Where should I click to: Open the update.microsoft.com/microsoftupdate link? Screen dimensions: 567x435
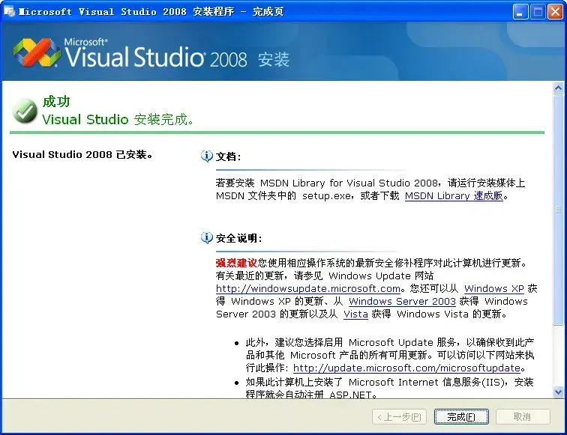406,368
